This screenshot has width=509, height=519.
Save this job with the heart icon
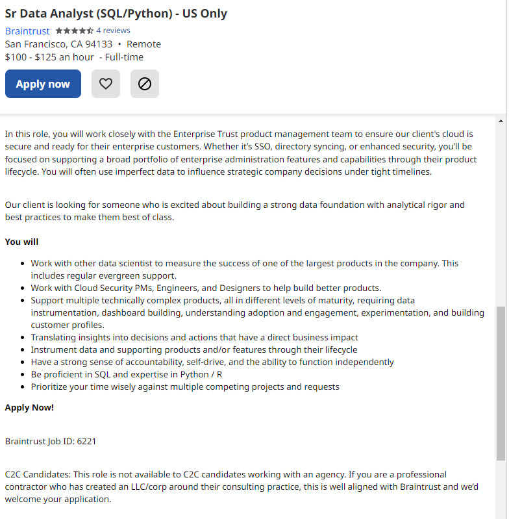pyautogui.click(x=106, y=84)
